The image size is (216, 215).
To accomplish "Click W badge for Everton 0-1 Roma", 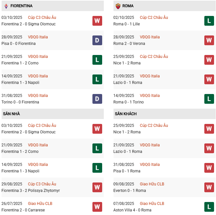I will pyautogui.click(x=209, y=187).
